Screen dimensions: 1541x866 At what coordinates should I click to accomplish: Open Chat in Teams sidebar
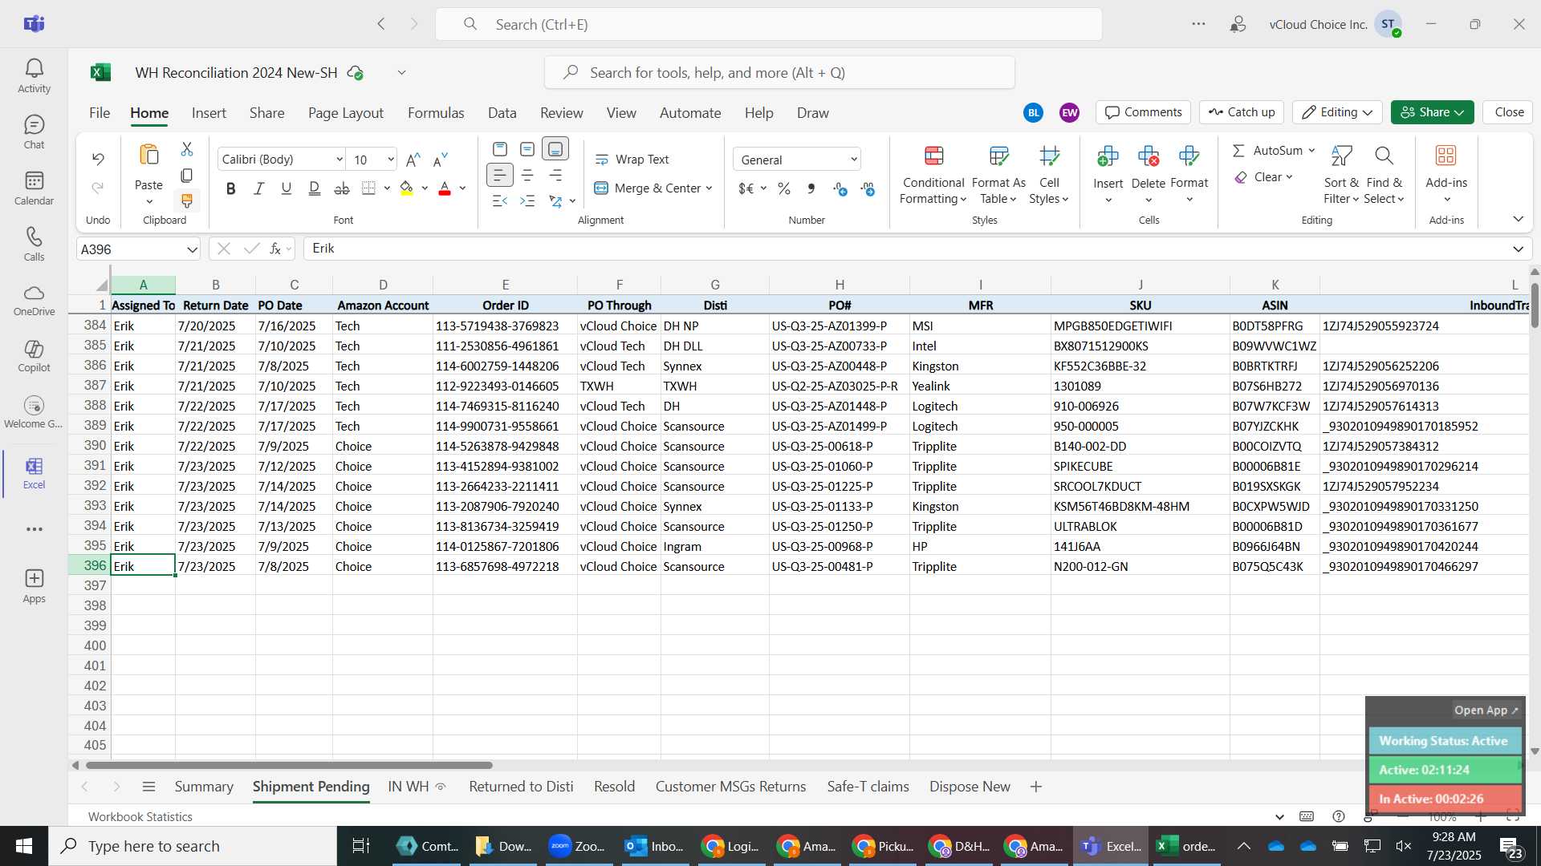click(x=34, y=132)
